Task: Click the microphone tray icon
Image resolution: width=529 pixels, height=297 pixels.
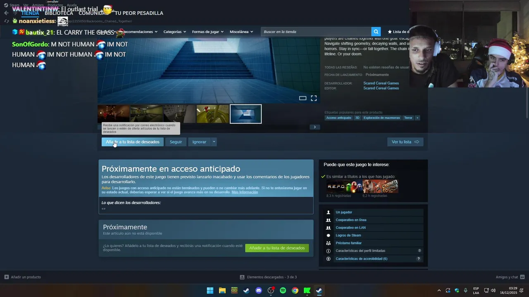Action: point(466,290)
